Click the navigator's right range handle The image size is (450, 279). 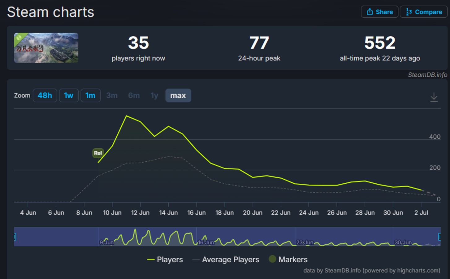click(x=439, y=237)
